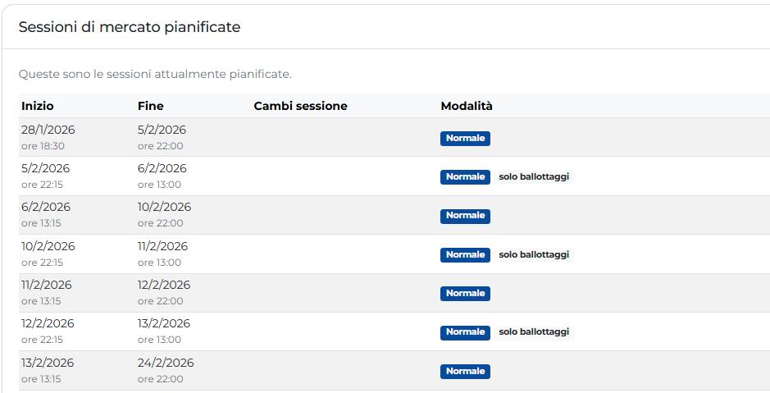Click "solo ballottaggi" in row starting 10/2/2026

coord(533,254)
